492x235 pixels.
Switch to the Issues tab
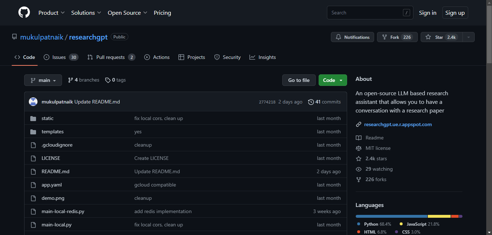point(61,57)
